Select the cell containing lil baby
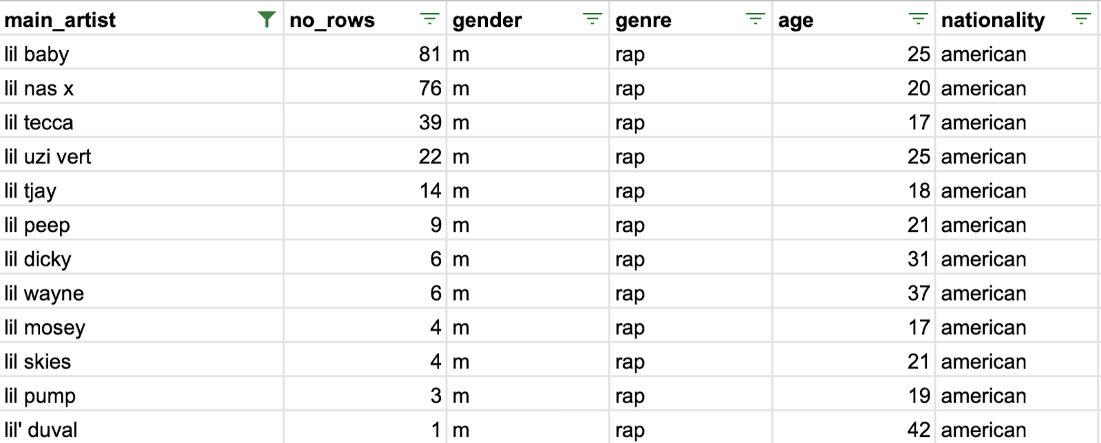The width and height of the screenshot is (1101, 443). click(x=141, y=53)
